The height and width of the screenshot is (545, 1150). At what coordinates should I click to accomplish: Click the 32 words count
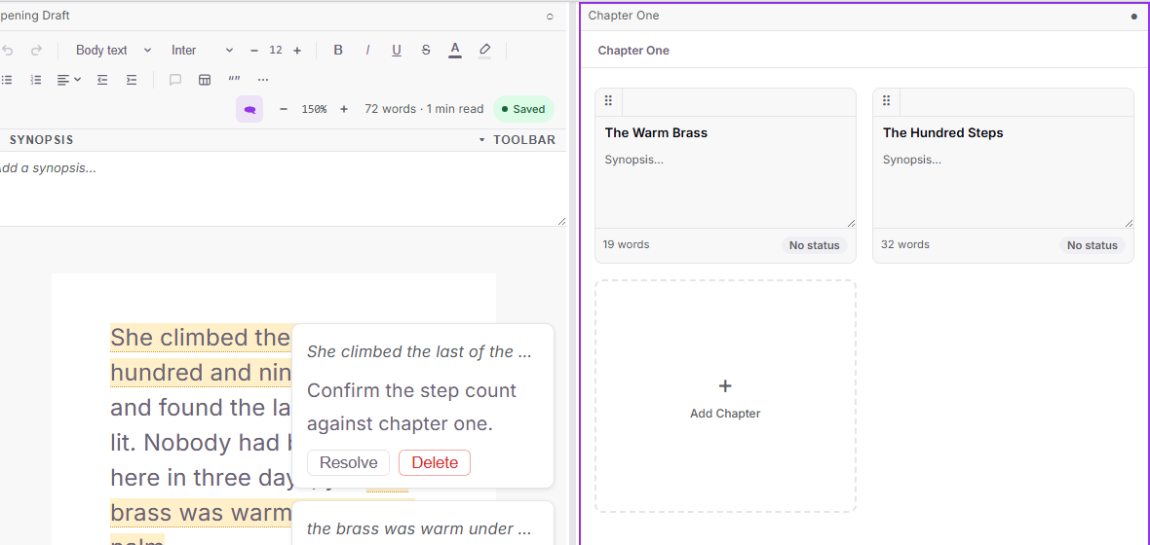[905, 244]
